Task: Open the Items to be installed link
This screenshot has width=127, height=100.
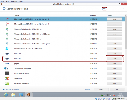Action: (12, 89)
